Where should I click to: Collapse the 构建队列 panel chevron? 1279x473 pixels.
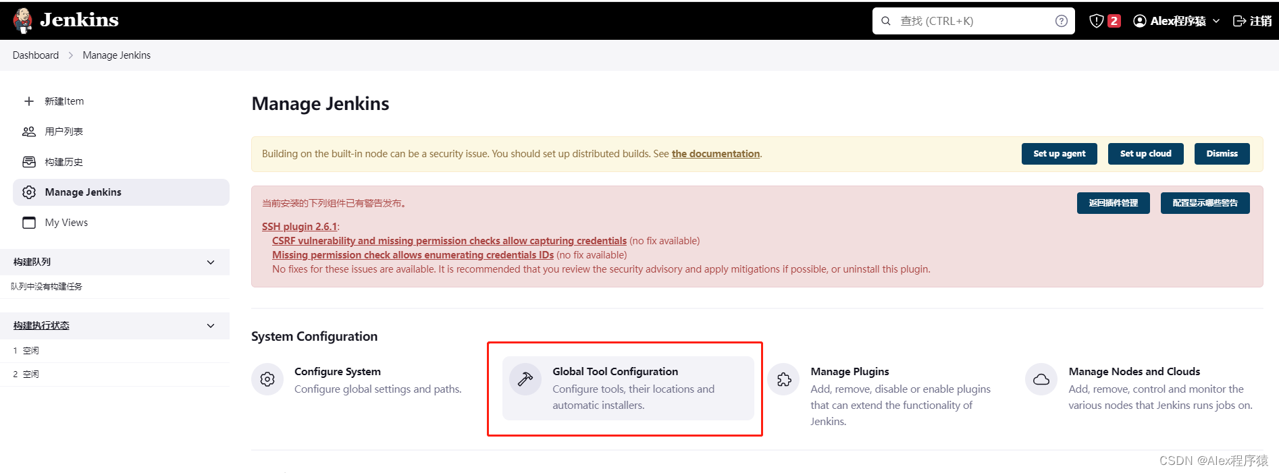211,262
